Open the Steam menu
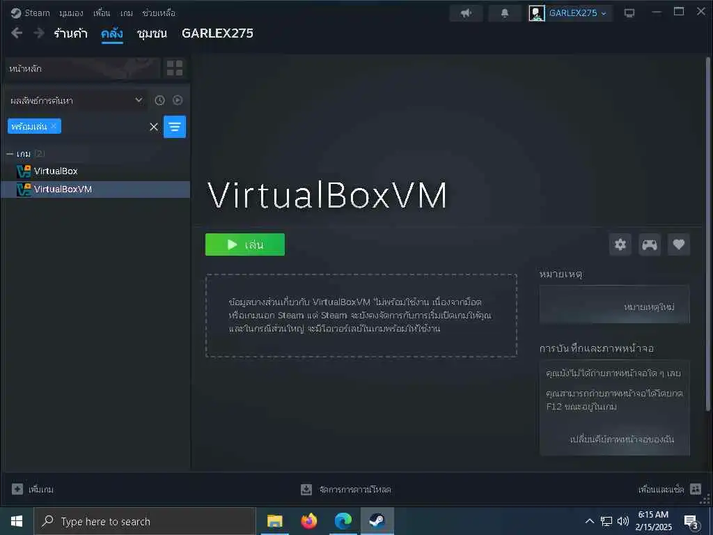Image resolution: width=713 pixels, height=535 pixels. pos(31,13)
